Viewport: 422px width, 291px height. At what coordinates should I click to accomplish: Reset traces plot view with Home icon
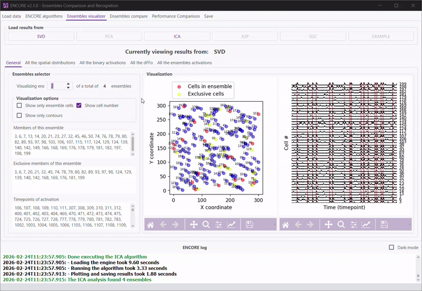point(285,225)
